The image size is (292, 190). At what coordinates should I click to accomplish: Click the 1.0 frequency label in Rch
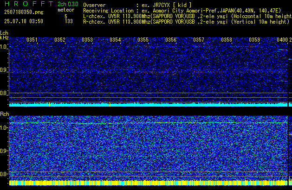[x=4, y=128]
